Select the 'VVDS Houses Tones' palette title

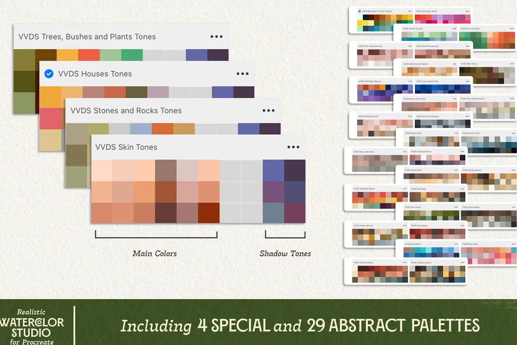(x=95, y=74)
